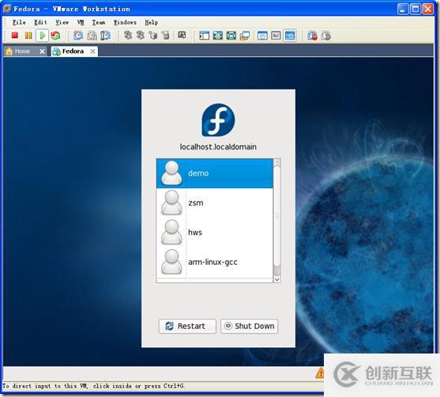The image size is (440, 397).
Task: Close the Home tab
Action: point(42,51)
